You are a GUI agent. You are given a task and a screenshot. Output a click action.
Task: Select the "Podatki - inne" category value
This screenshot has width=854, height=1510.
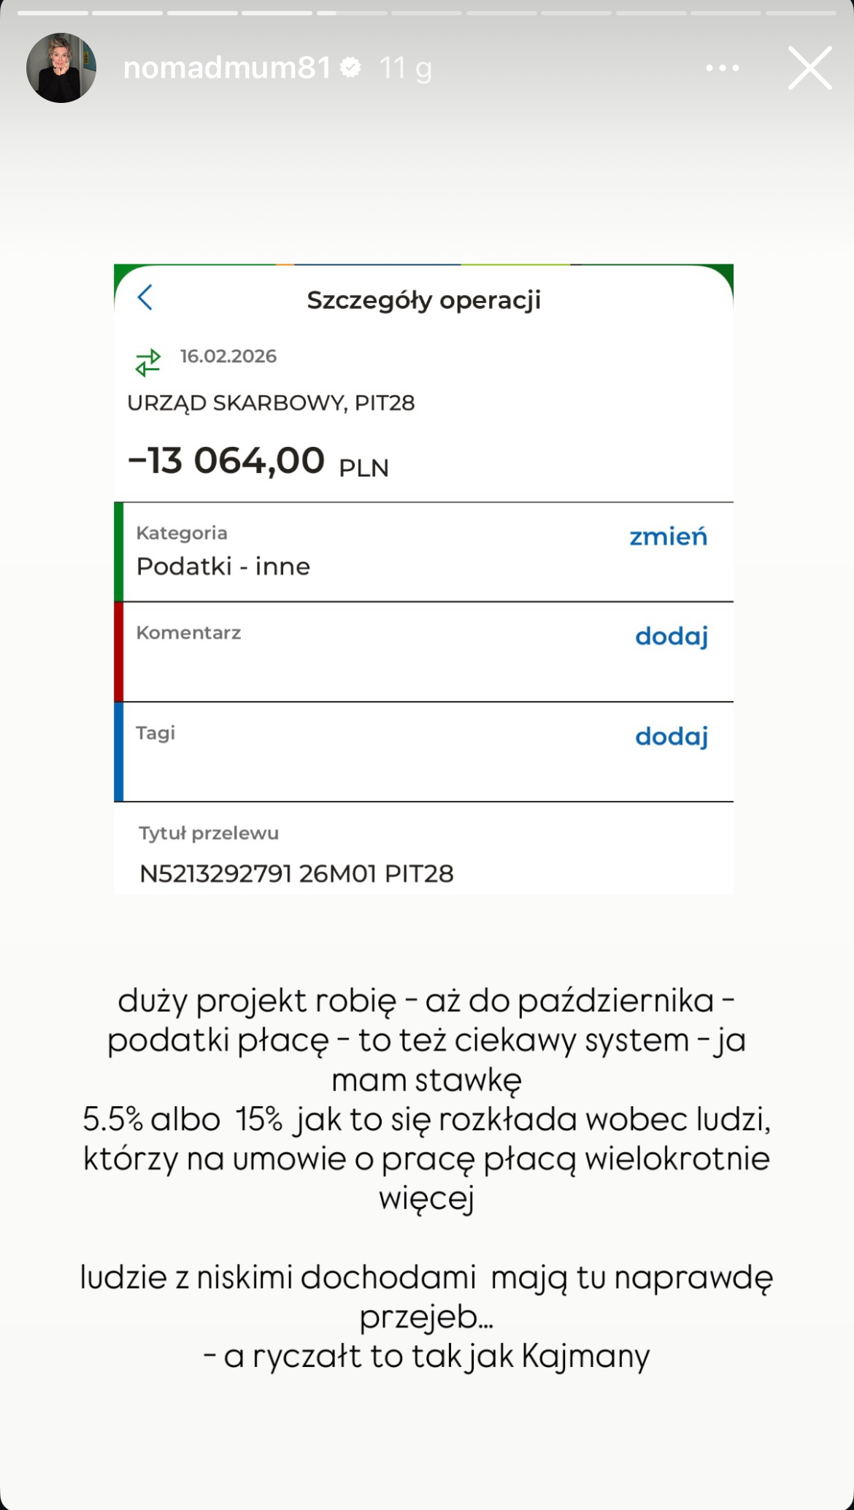223,567
